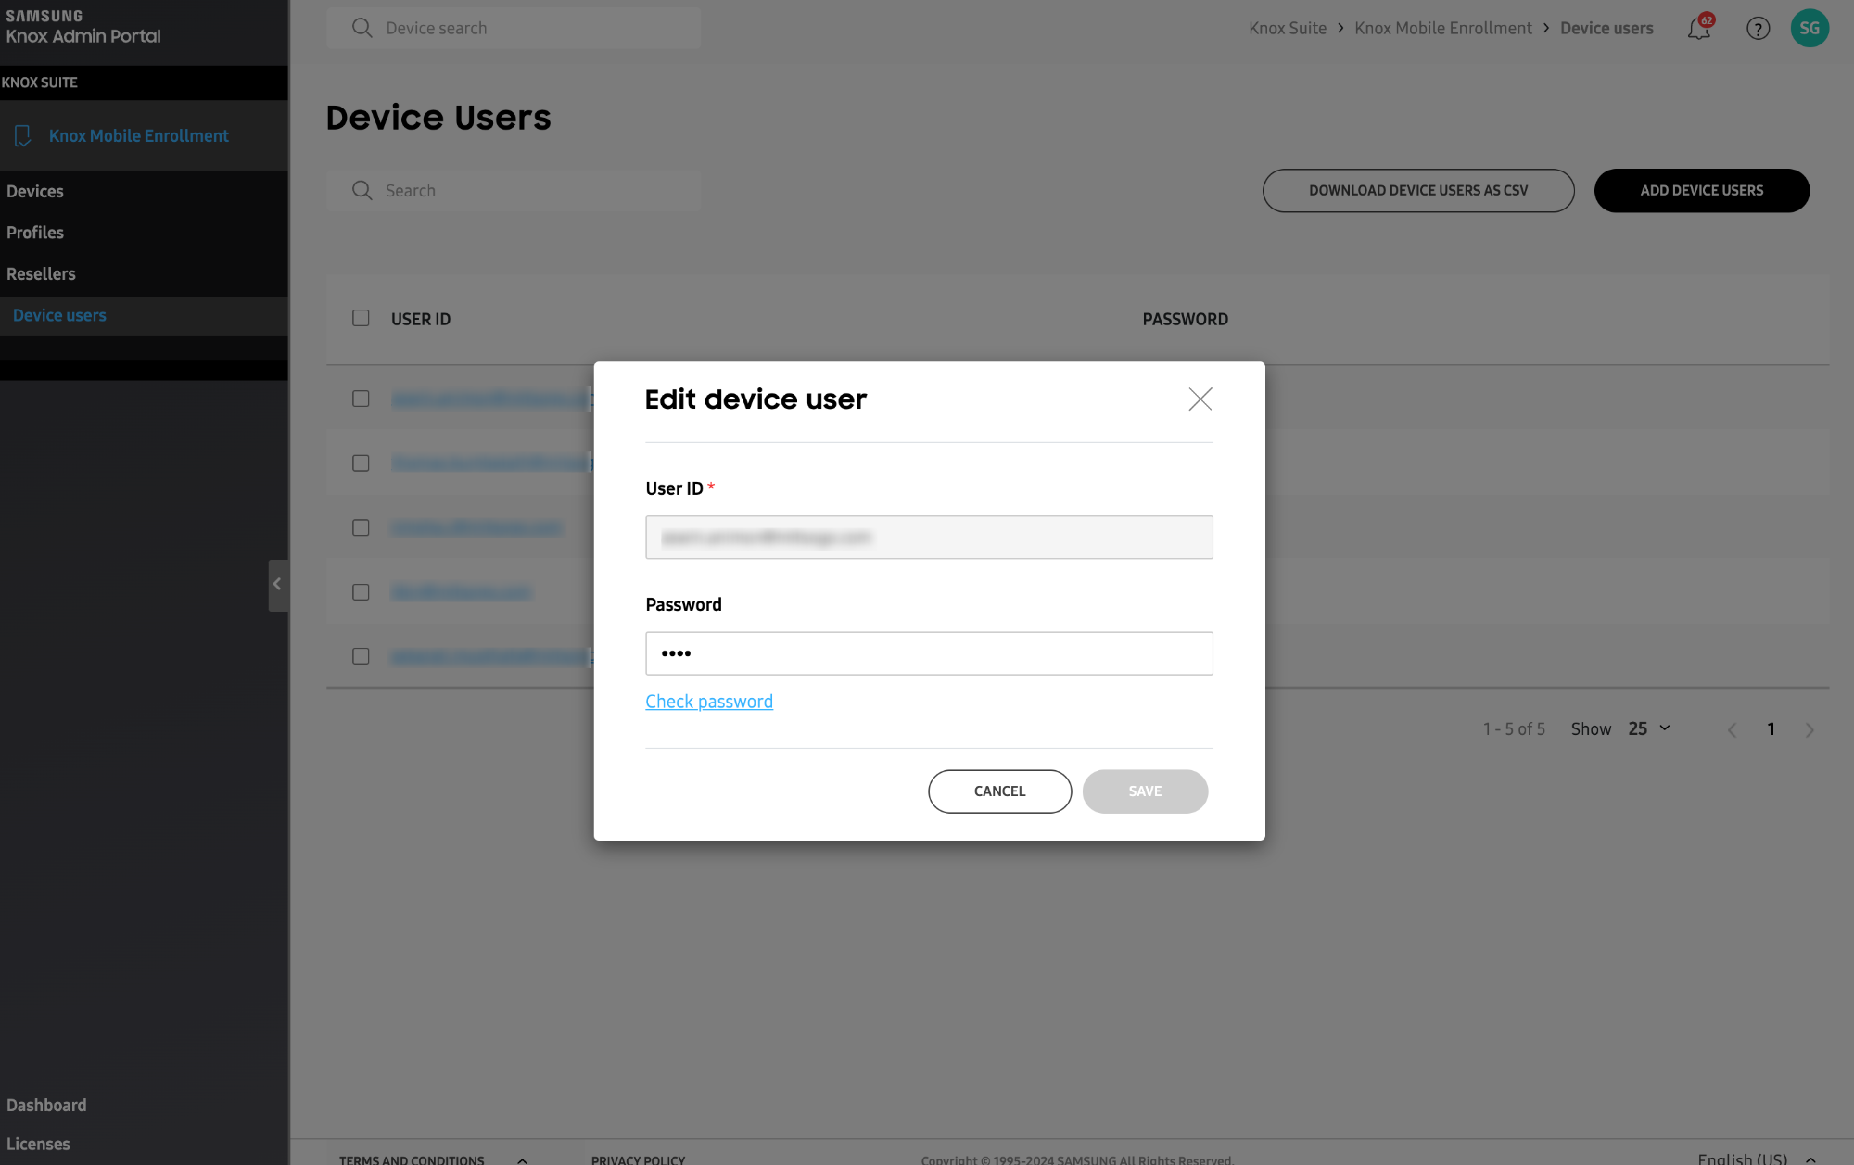The width and height of the screenshot is (1854, 1165).
Task: Open the Show 25 rows dropdown
Action: click(1649, 729)
